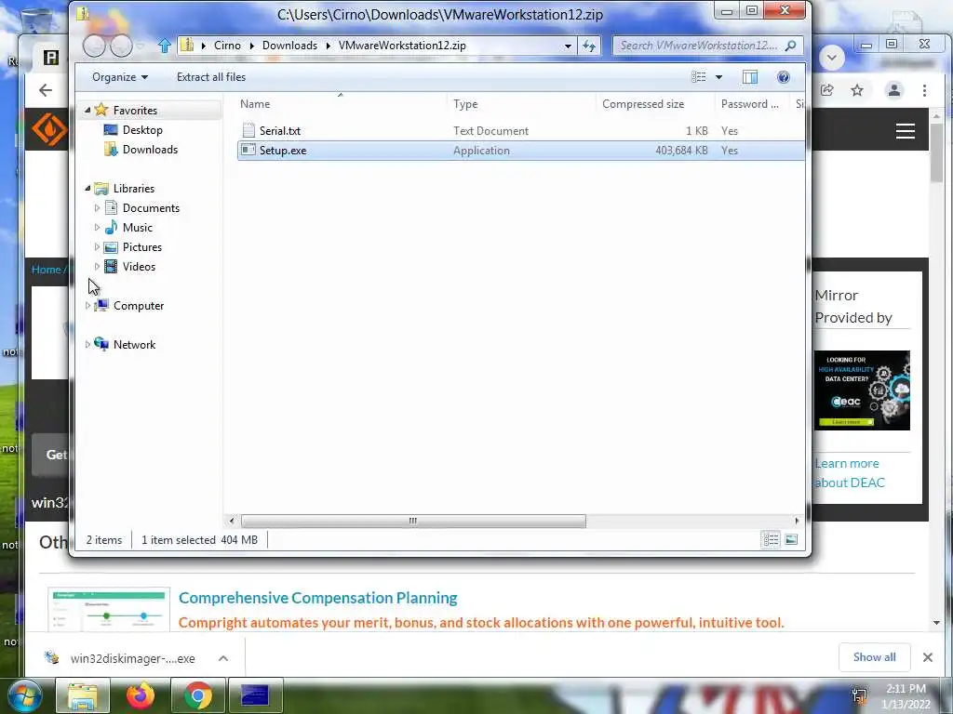Image resolution: width=953 pixels, height=714 pixels.
Task: Open the Pictures library
Action: click(142, 247)
